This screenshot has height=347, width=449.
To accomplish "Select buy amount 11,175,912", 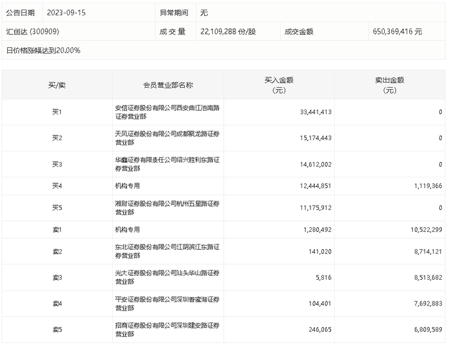I will tap(316, 207).
